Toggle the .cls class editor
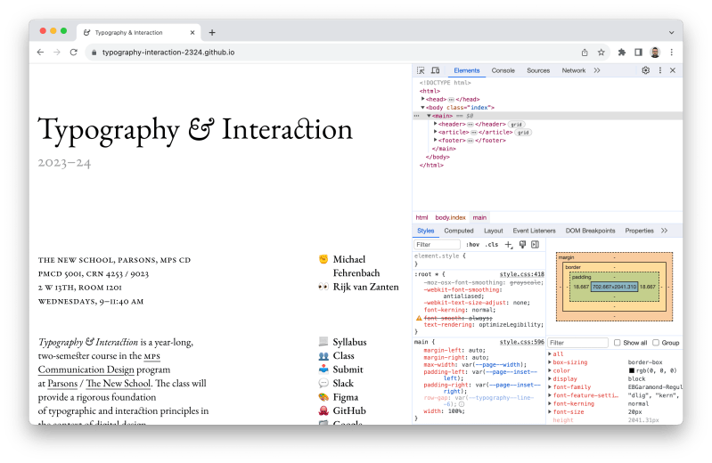The image size is (712, 463). (x=492, y=245)
